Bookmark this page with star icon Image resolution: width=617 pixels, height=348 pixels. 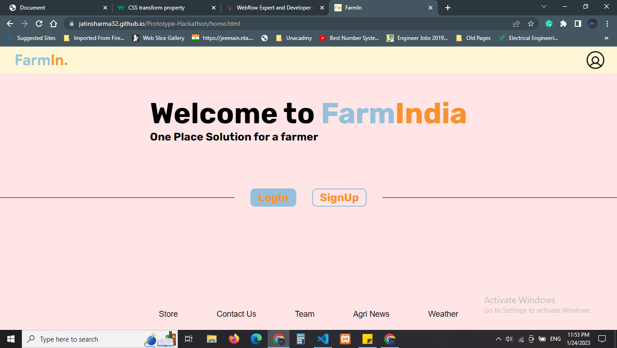[531, 24]
